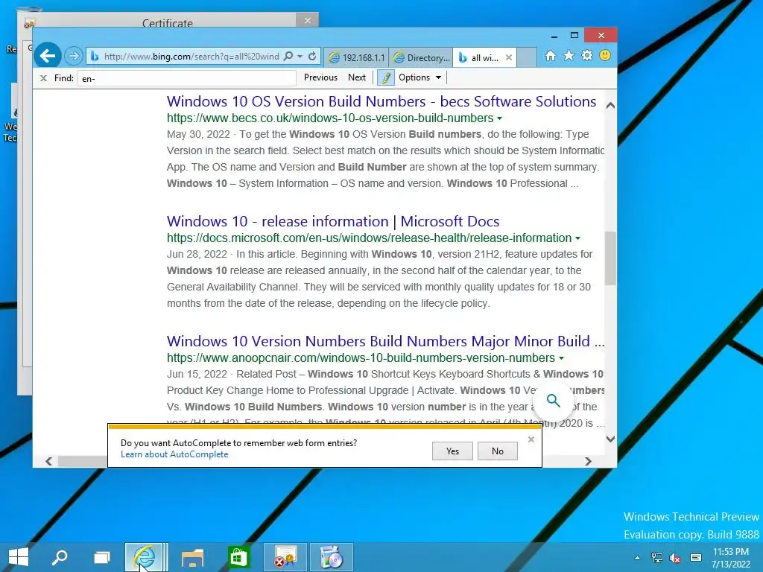
Task: Answer No to AutoComplete prompt
Action: point(497,451)
